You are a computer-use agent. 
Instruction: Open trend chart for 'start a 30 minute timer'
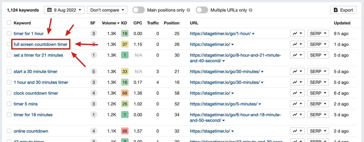(x=297, y=71)
